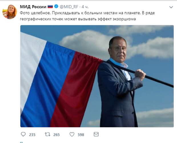Click the 265 retweets count
Viewport: 177px width, 143px height.
[57, 135]
